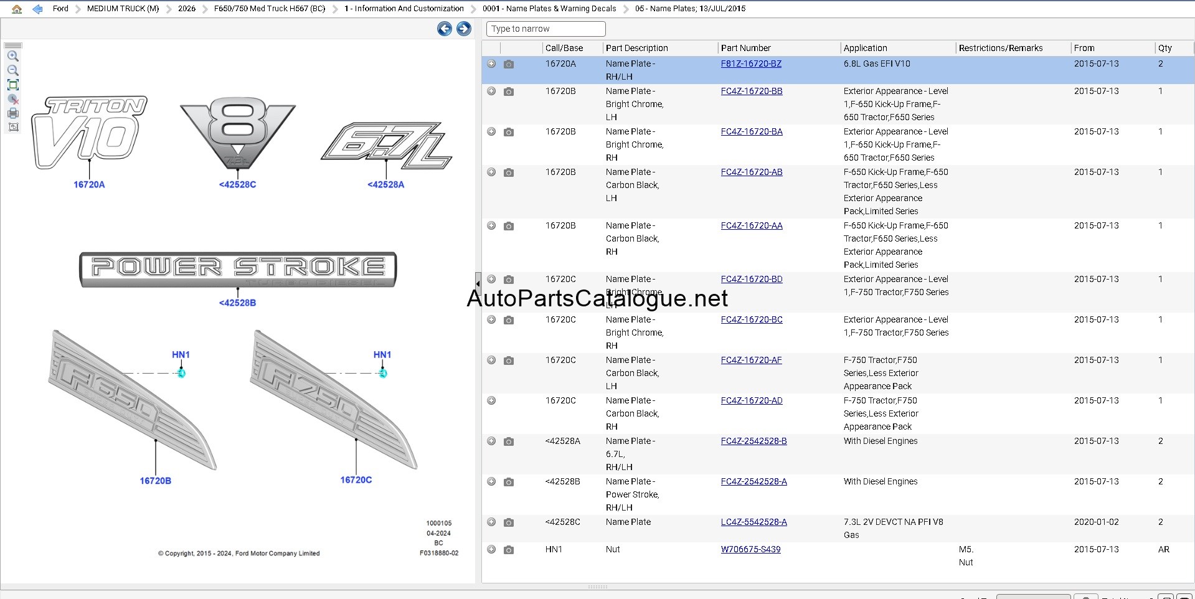Open 0001 - Name Plates & Warning Decals
This screenshot has height=599, width=1195.
[x=549, y=9]
